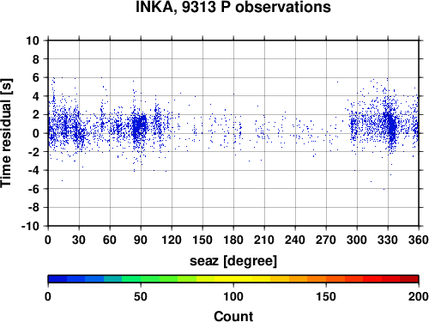
Task: Pick the yellow segment near colorbar 100
Action: click(x=233, y=279)
